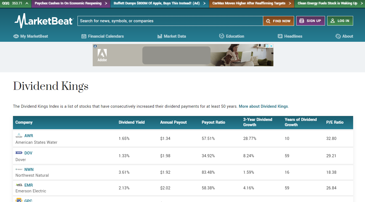365x202 pixels.
Task: Click the Adobe banner advertisement
Action: [183, 55]
